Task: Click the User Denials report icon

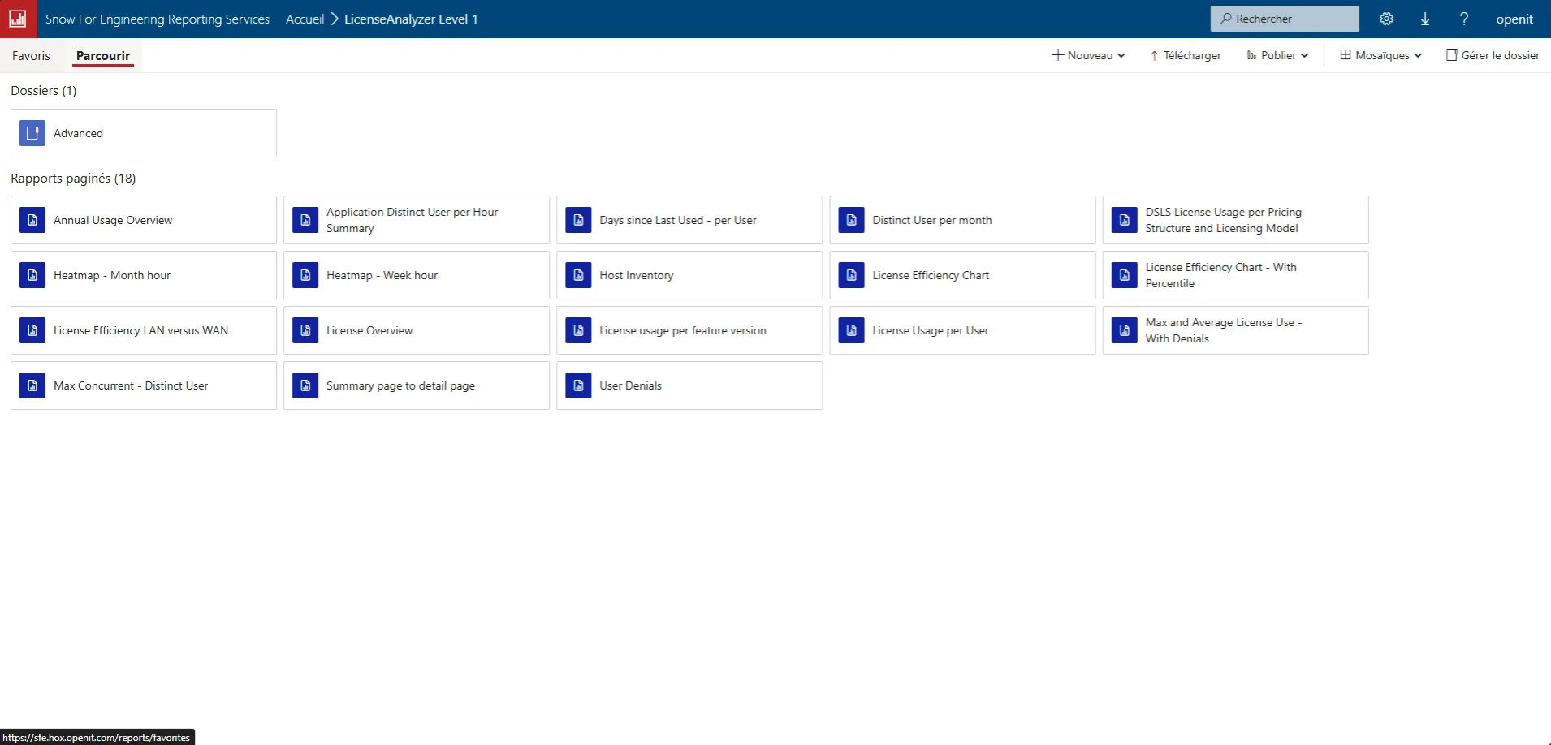Action: [578, 385]
